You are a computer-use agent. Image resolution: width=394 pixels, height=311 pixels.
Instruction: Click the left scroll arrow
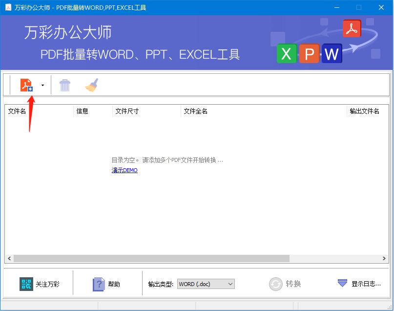pyautogui.click(x=9, y=258)
